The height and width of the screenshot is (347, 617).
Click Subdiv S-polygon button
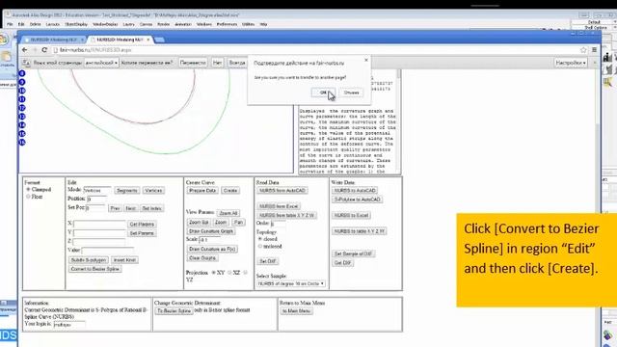[x=89, y=260]
